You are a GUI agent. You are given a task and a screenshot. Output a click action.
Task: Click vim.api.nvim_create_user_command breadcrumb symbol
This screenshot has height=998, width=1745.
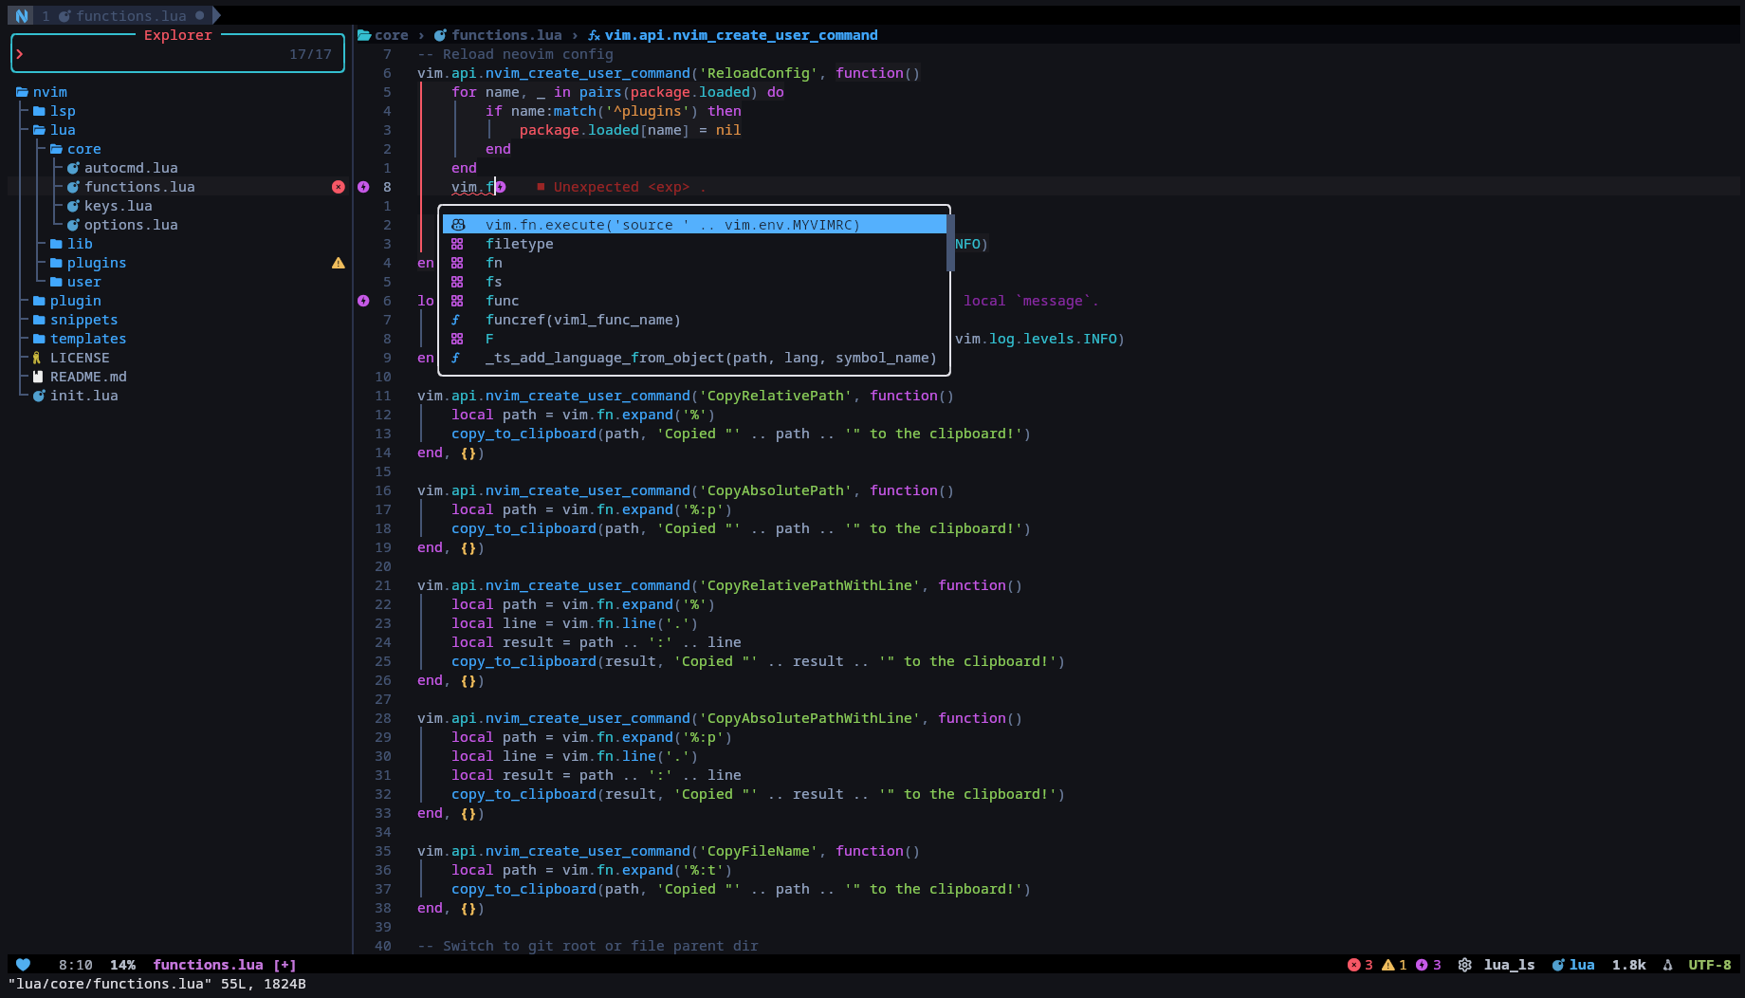[741, 35]
